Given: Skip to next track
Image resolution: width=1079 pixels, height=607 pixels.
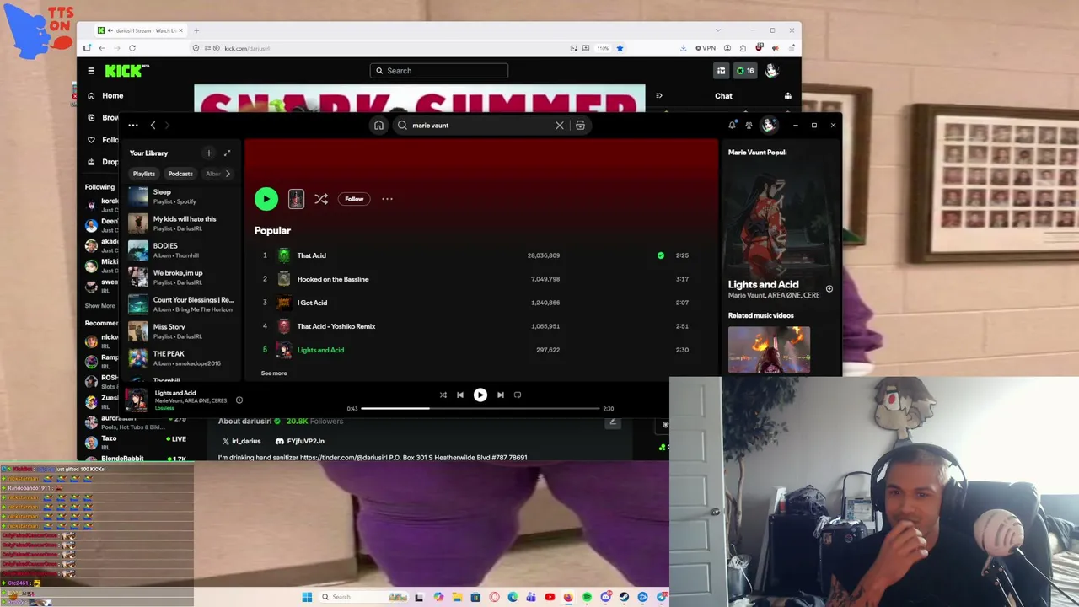Looking at the screenshot, I should (x=500, y=395).
